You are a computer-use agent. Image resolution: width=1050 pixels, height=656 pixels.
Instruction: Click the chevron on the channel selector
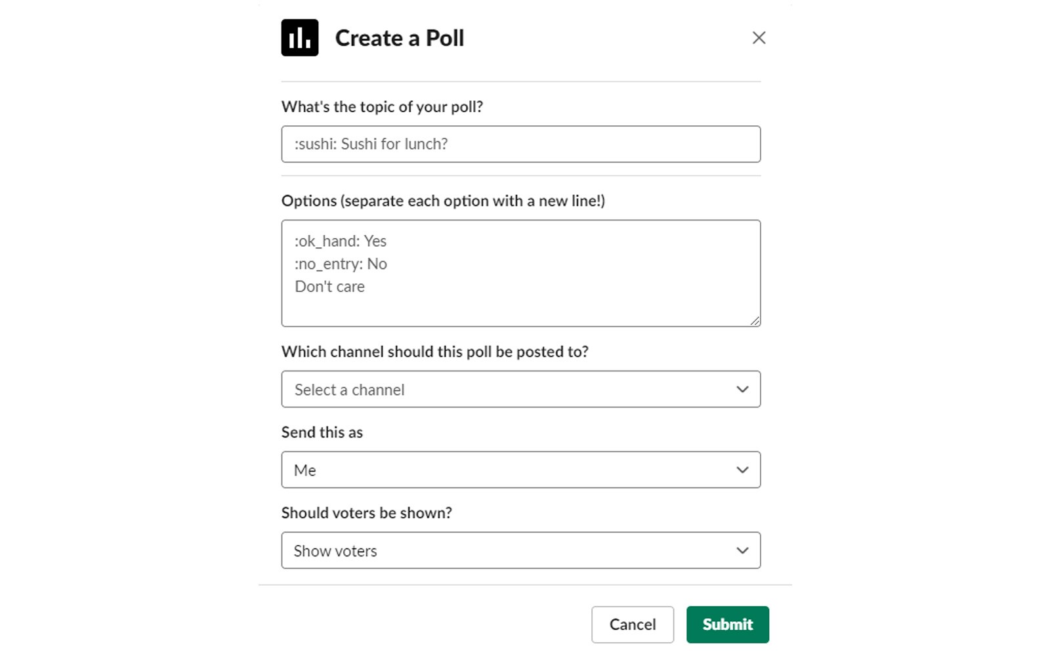tap(742, 388)
